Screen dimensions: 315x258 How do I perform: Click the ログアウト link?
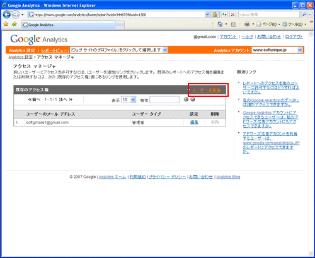pos(294,36)
